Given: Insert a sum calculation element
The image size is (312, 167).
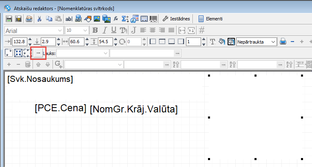Looking at the screenshot, I should [125, 19].
